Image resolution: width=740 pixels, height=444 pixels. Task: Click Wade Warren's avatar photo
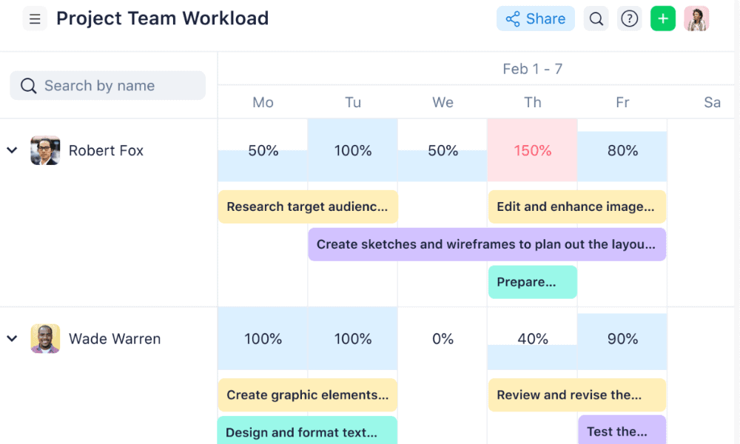tap(45, 339)
